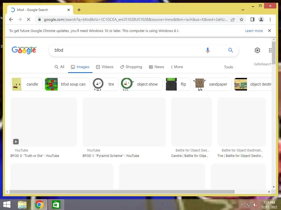Select the Images tab

pyautogui.click(x=80, y=67)
